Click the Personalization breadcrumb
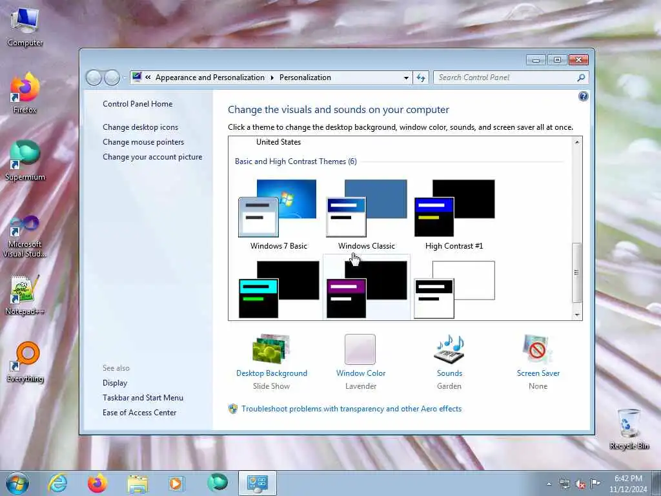This screenshot has height=496, width=661. pos(305,77)
